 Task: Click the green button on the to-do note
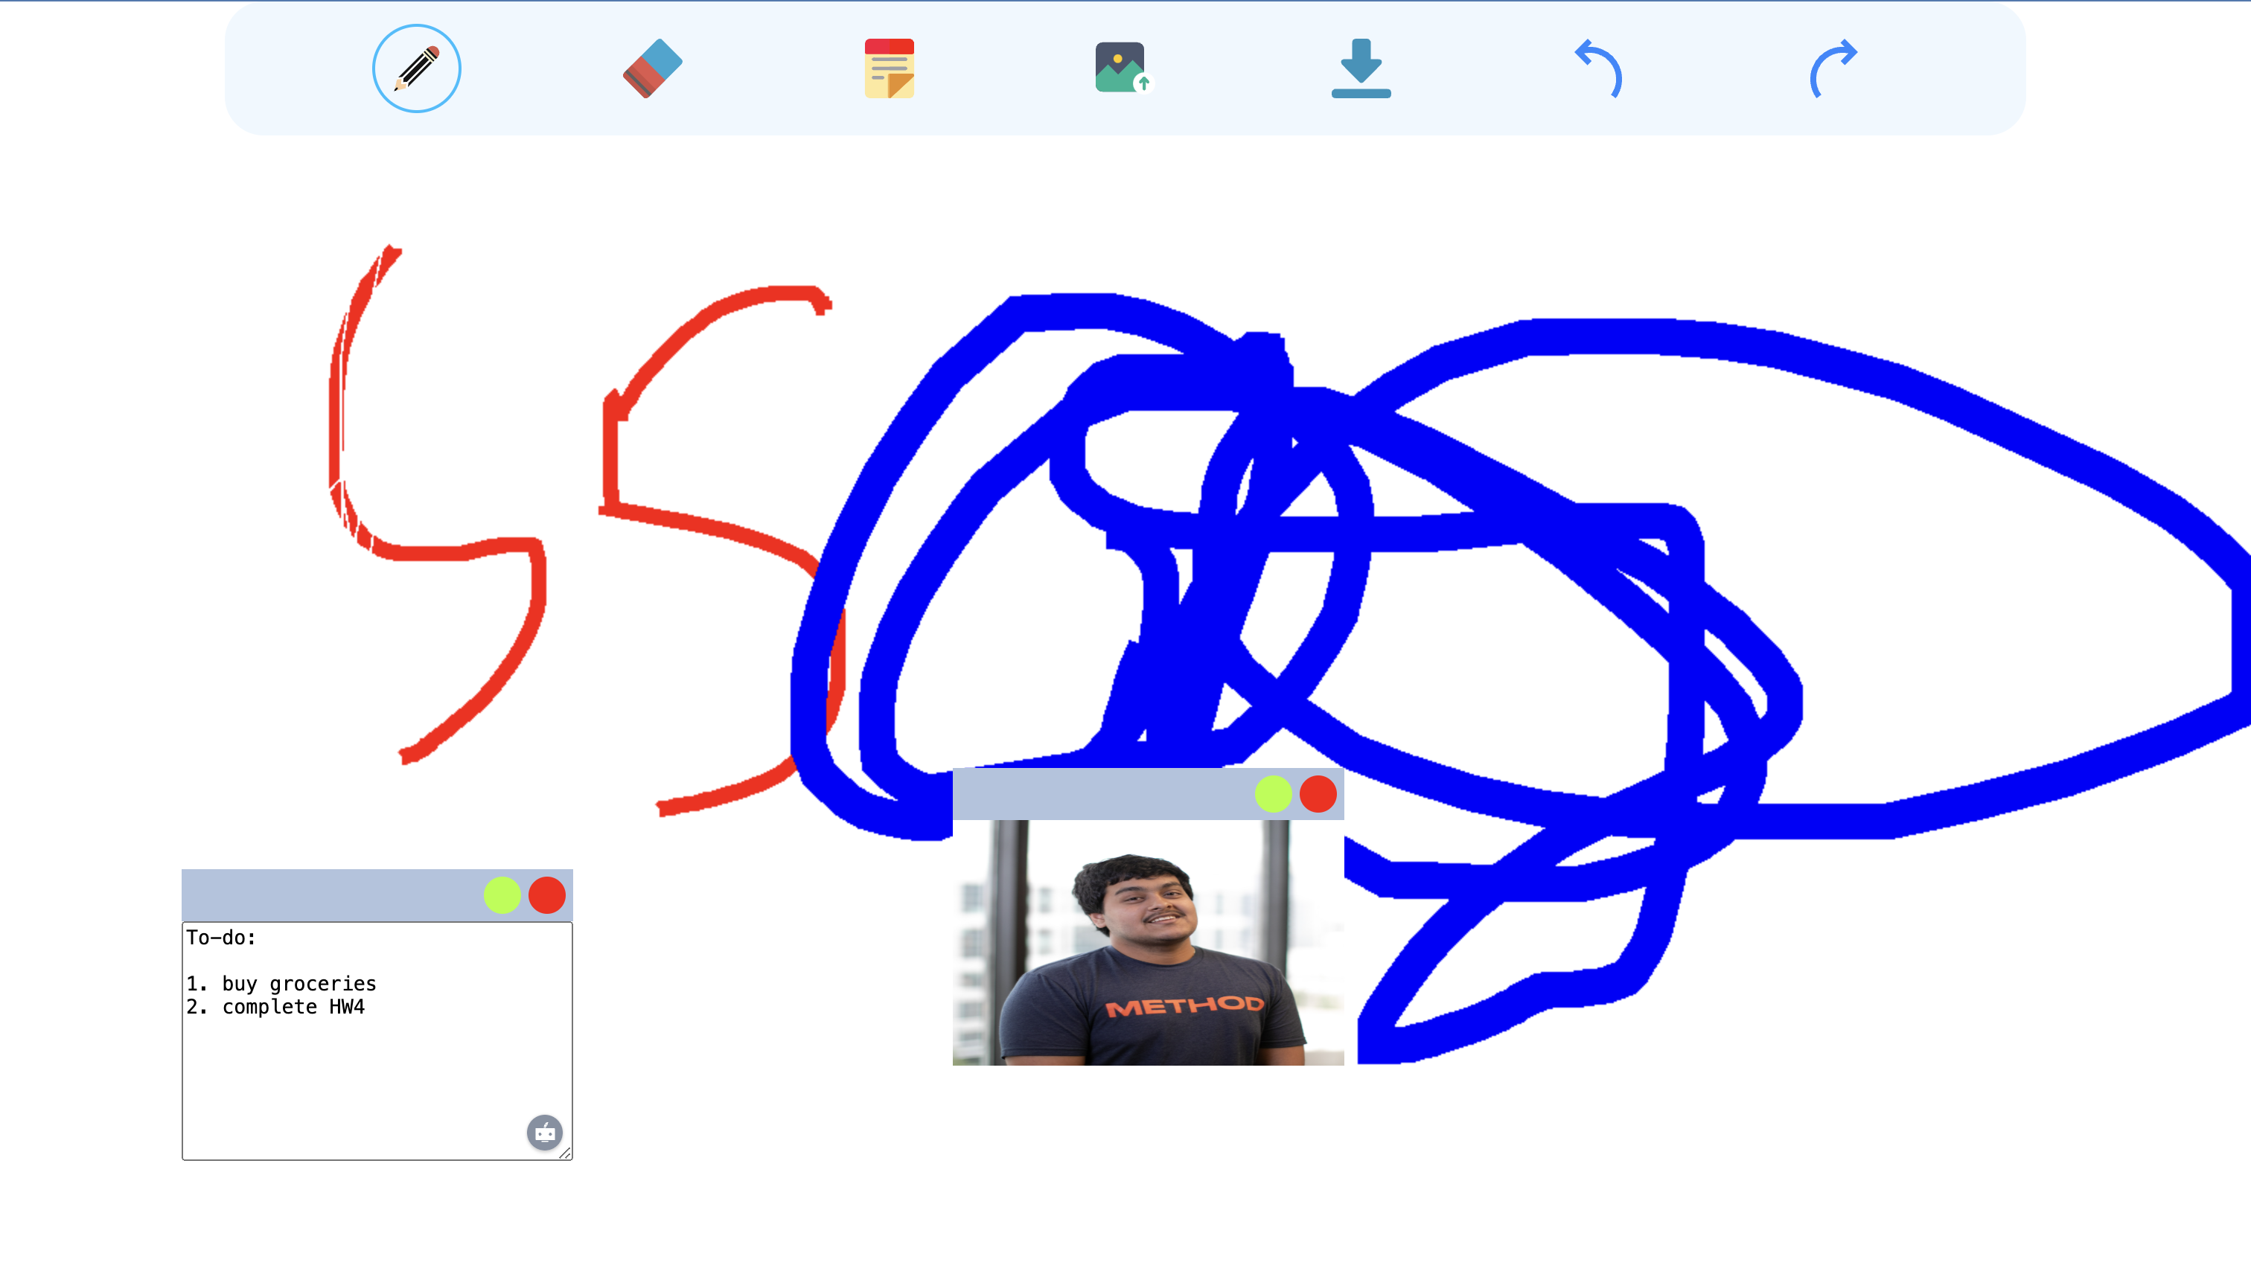click(502, 895)
